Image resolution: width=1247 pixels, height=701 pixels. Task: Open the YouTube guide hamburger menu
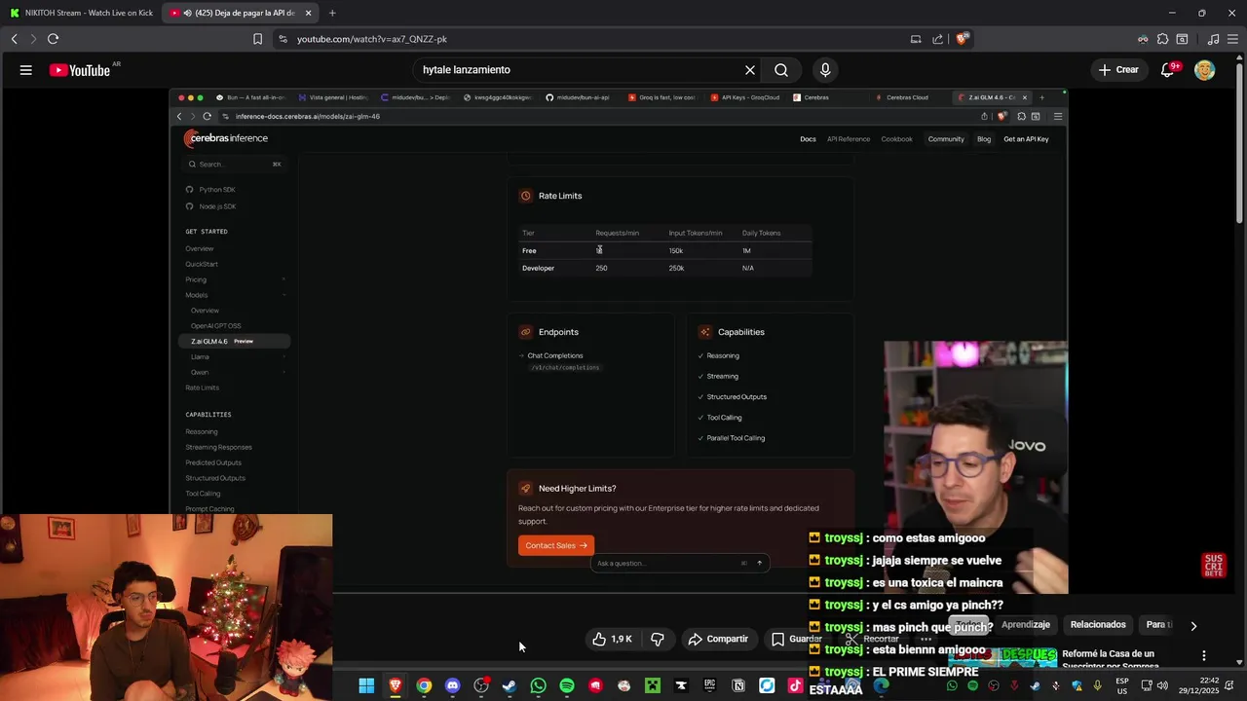(x=26, y=70)
